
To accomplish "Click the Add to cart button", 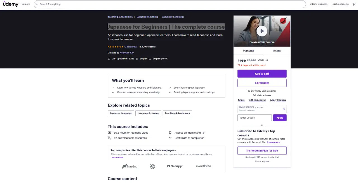I will click(x=262, y=73).
